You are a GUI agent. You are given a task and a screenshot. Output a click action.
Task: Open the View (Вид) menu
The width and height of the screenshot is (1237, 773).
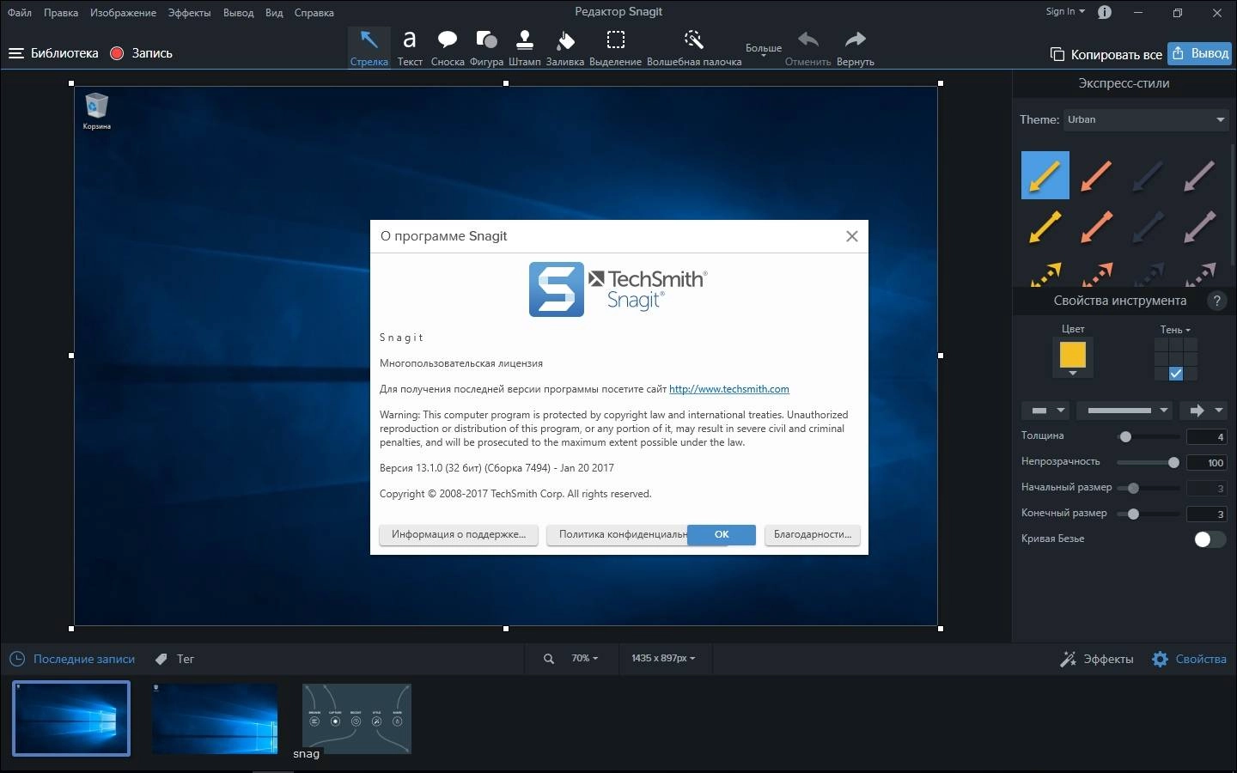(274, 12)
